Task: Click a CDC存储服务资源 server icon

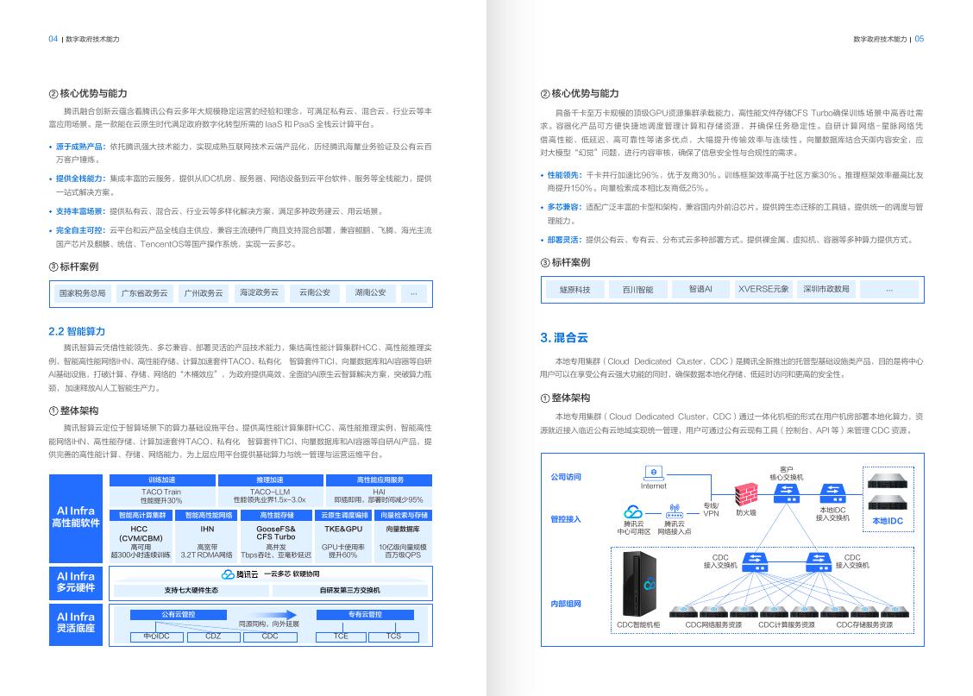Action: point(865,610)
